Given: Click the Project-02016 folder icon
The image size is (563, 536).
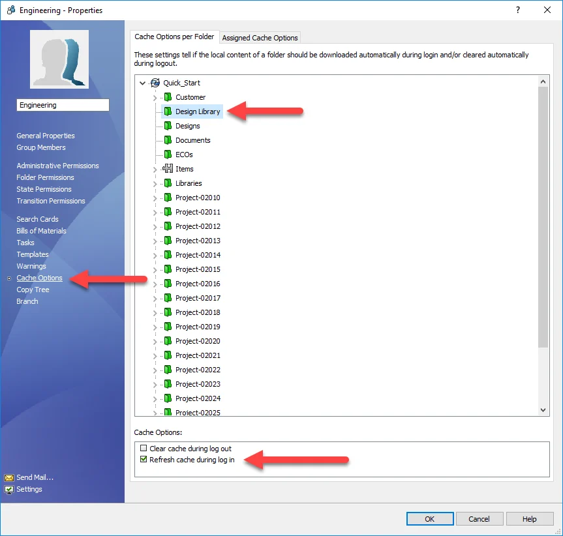Looking at the screenshot, I should 168,284.
